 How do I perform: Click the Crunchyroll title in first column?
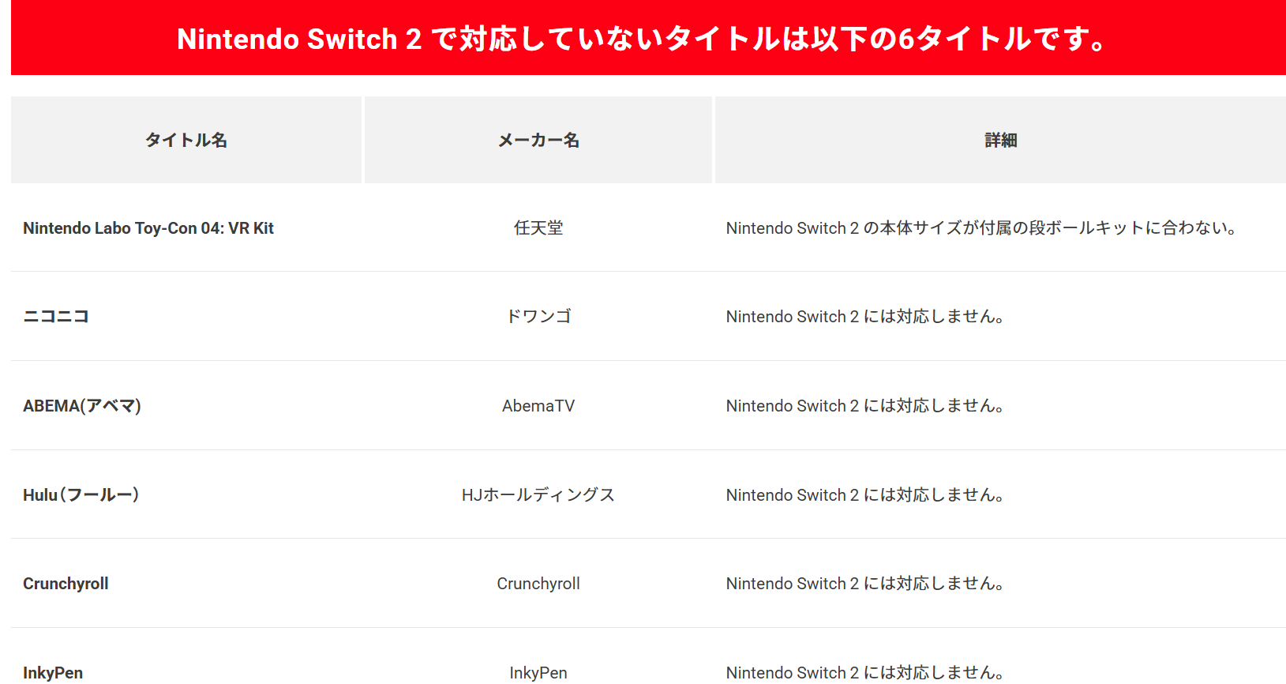click(x=66, y=584)
